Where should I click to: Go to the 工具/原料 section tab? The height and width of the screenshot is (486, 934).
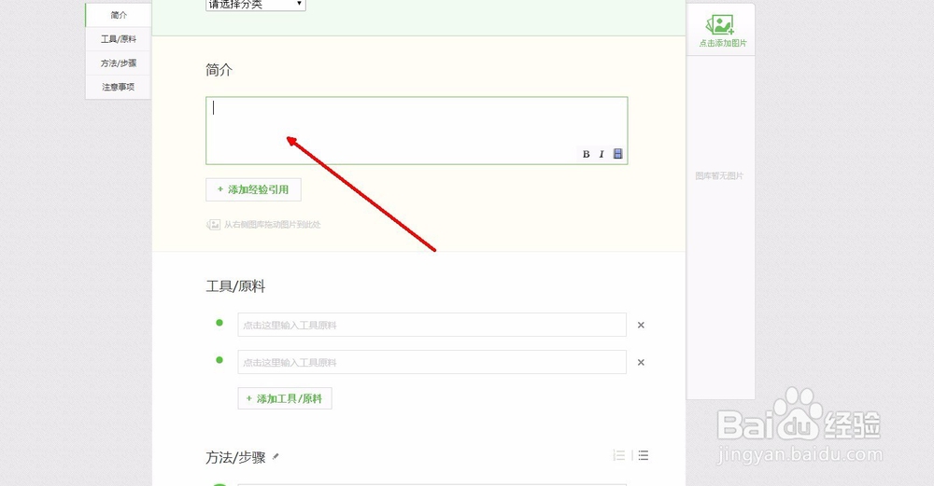point(119,39)
